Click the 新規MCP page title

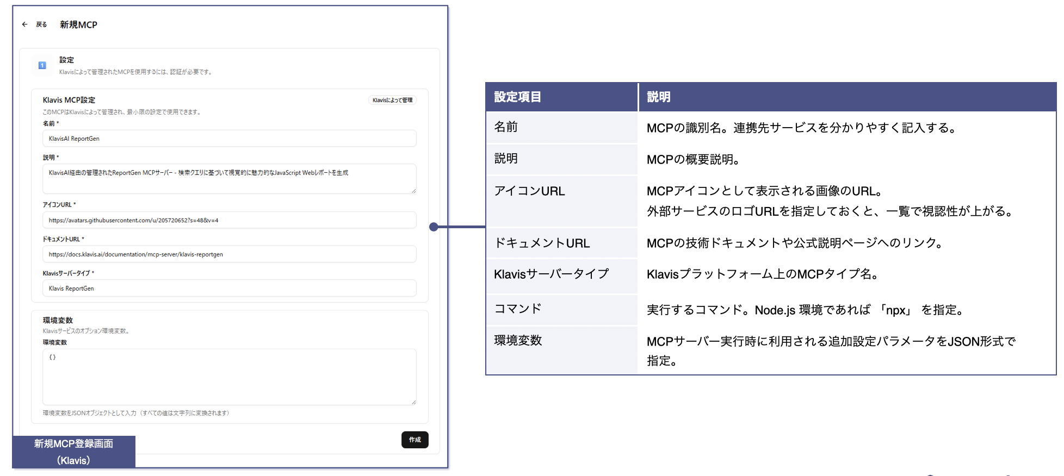pos(79,24)
